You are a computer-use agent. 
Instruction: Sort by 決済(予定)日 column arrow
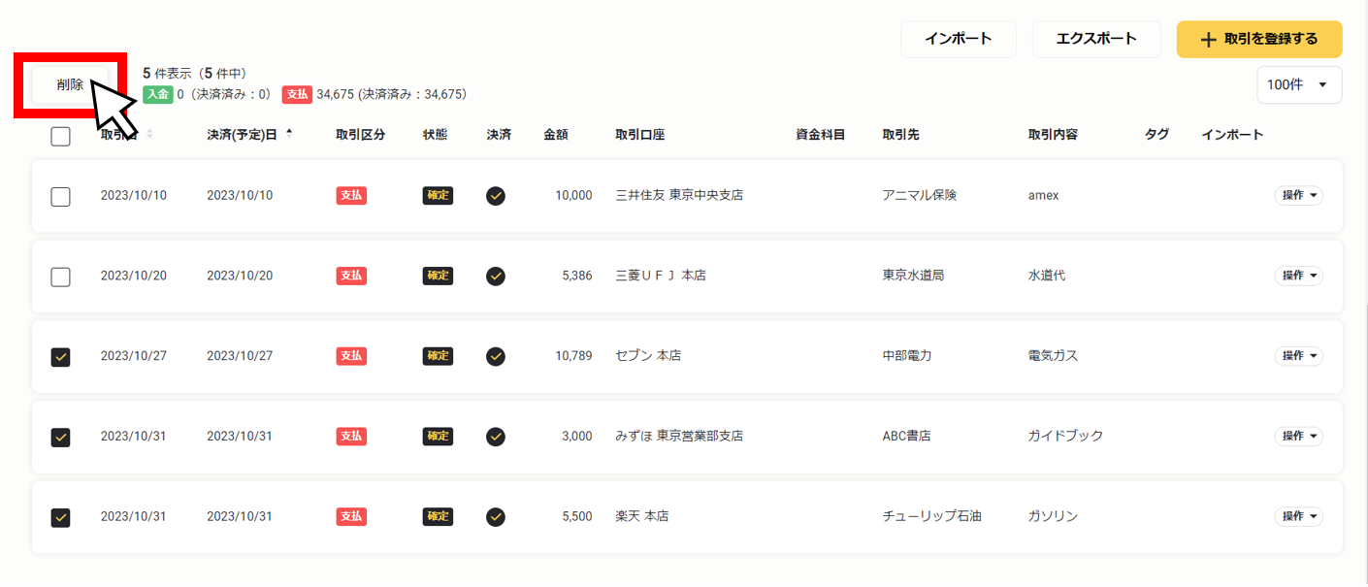[289, 134]
